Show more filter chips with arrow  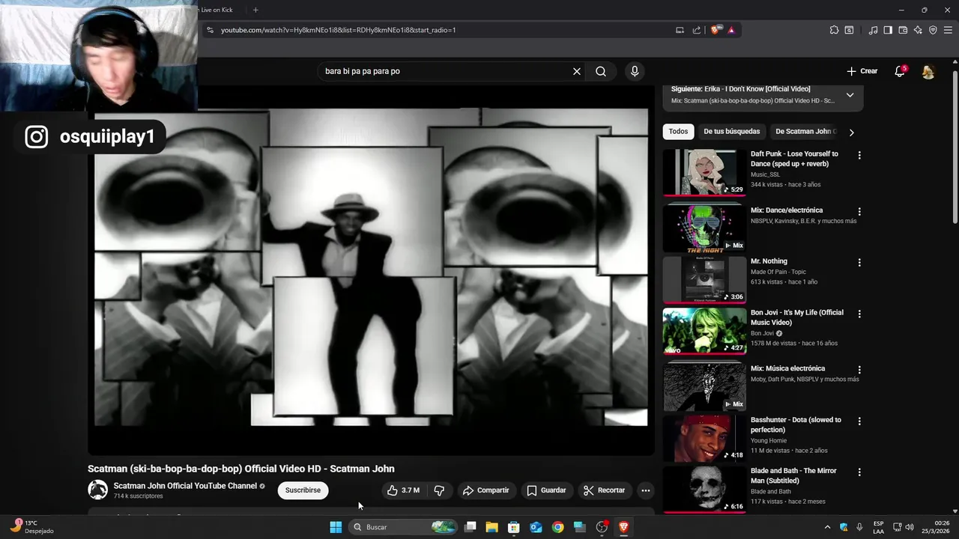(851, 133)
